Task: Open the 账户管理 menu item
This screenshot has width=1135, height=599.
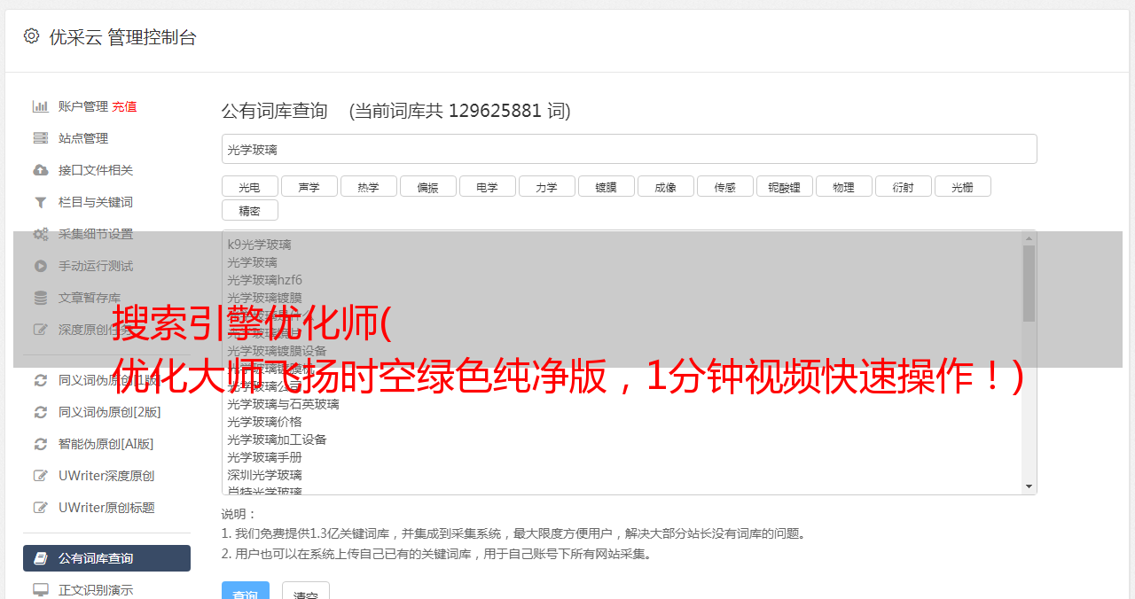Action: pos(83,106)
